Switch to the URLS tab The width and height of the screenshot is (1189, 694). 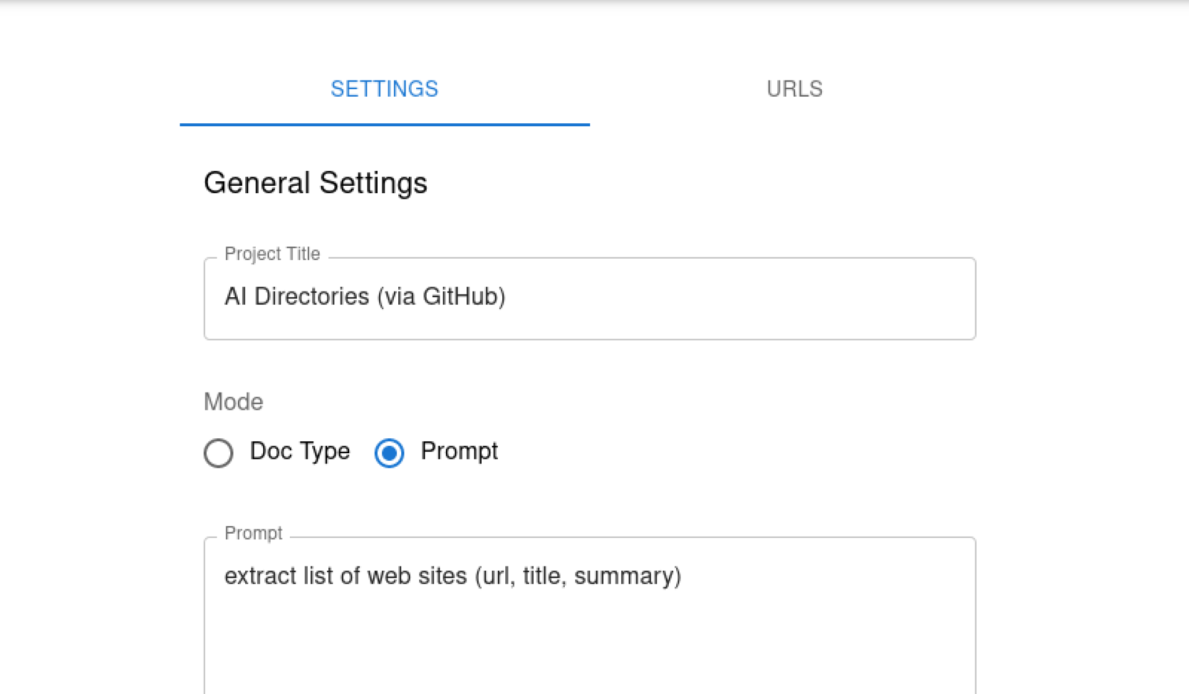point(795,89)
